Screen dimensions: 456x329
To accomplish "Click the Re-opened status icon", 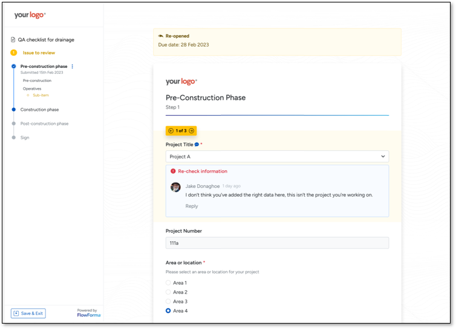I will click(x=161, y=36).
